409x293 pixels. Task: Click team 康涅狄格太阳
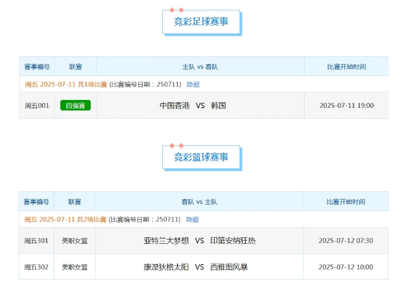[166, 267]
